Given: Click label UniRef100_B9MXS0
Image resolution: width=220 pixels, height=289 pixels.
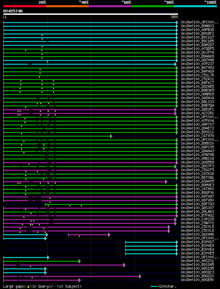Looking at the screenshot, I should (x=197, y=143).
